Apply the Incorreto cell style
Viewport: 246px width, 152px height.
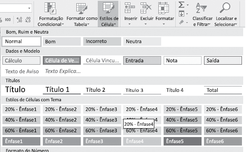[102, 42]
